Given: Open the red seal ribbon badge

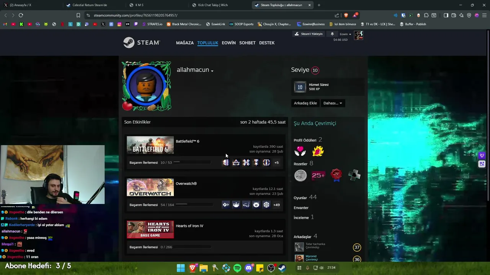Looking at the screenshot, I should point(336,175).
